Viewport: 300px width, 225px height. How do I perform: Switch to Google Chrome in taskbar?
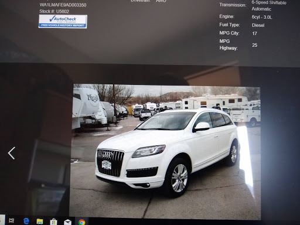81,222
